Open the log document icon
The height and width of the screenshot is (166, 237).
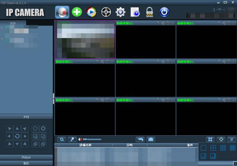pos(135,12)
